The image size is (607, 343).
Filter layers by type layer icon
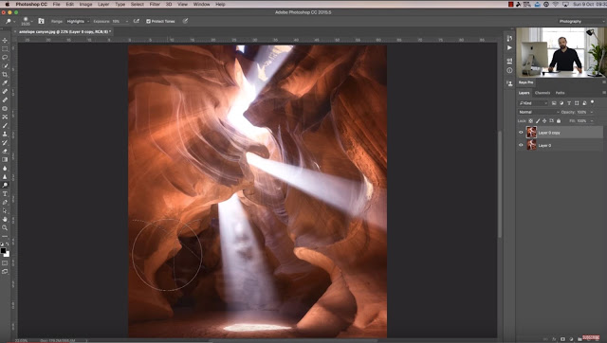pos(569,103)
